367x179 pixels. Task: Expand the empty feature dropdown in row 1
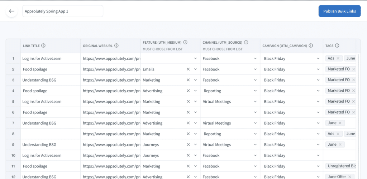pyautogui.click(x=195, y=58)
